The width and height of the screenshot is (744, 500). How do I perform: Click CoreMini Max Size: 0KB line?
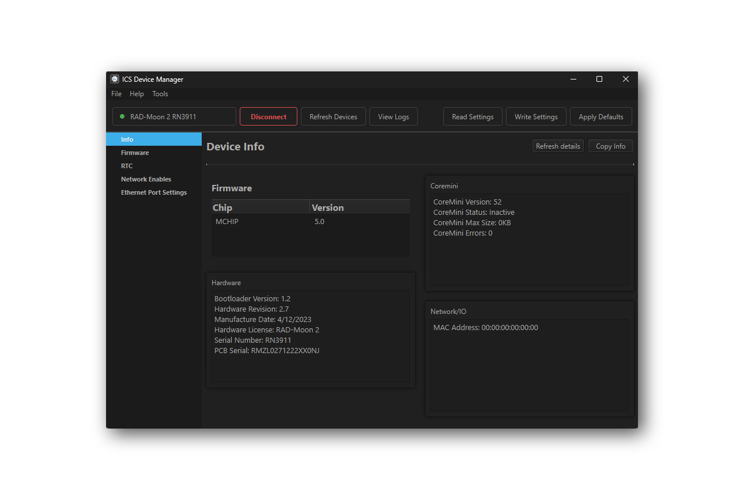[x=472, y=223]
